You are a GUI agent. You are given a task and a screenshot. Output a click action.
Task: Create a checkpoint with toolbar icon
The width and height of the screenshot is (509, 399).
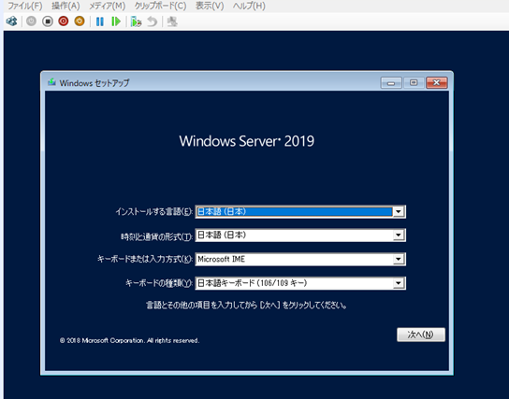(136, 21)
